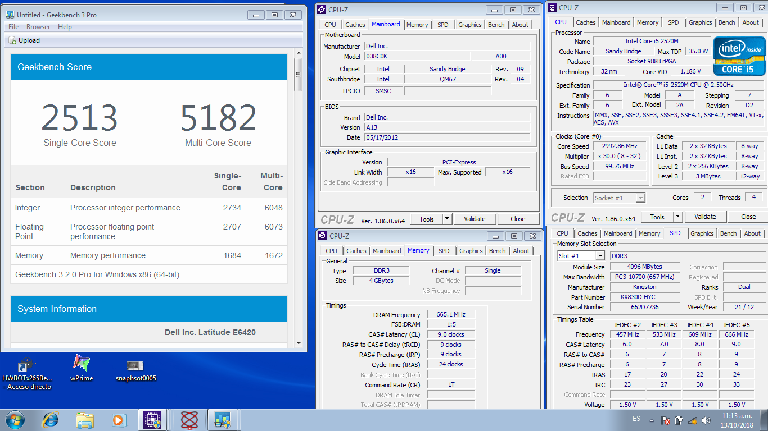This screenshot has height=431, width=768.
Task: Launch Internet Explorer from the taskbar
Action: 51,420
